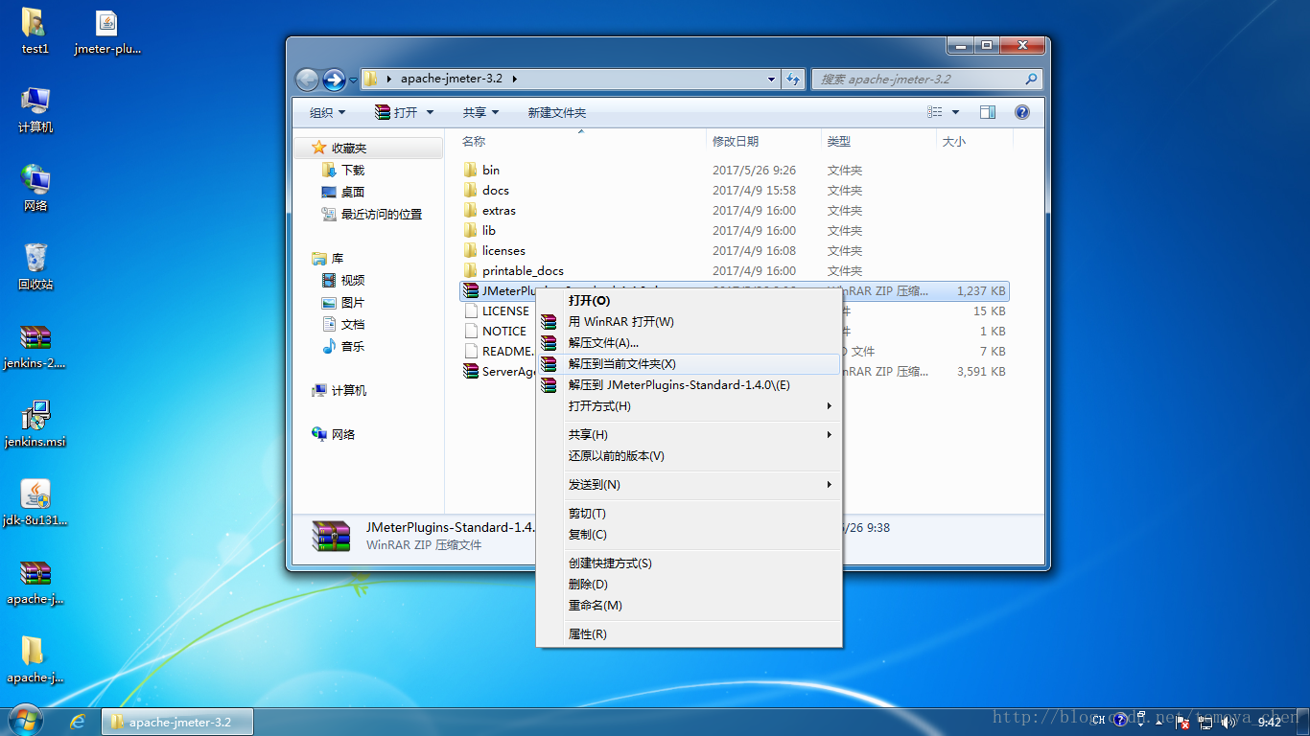Viewport: 1310px width, 736px height.
Task: Click the taskbar clock 9:42
Action: (1270, 722)
